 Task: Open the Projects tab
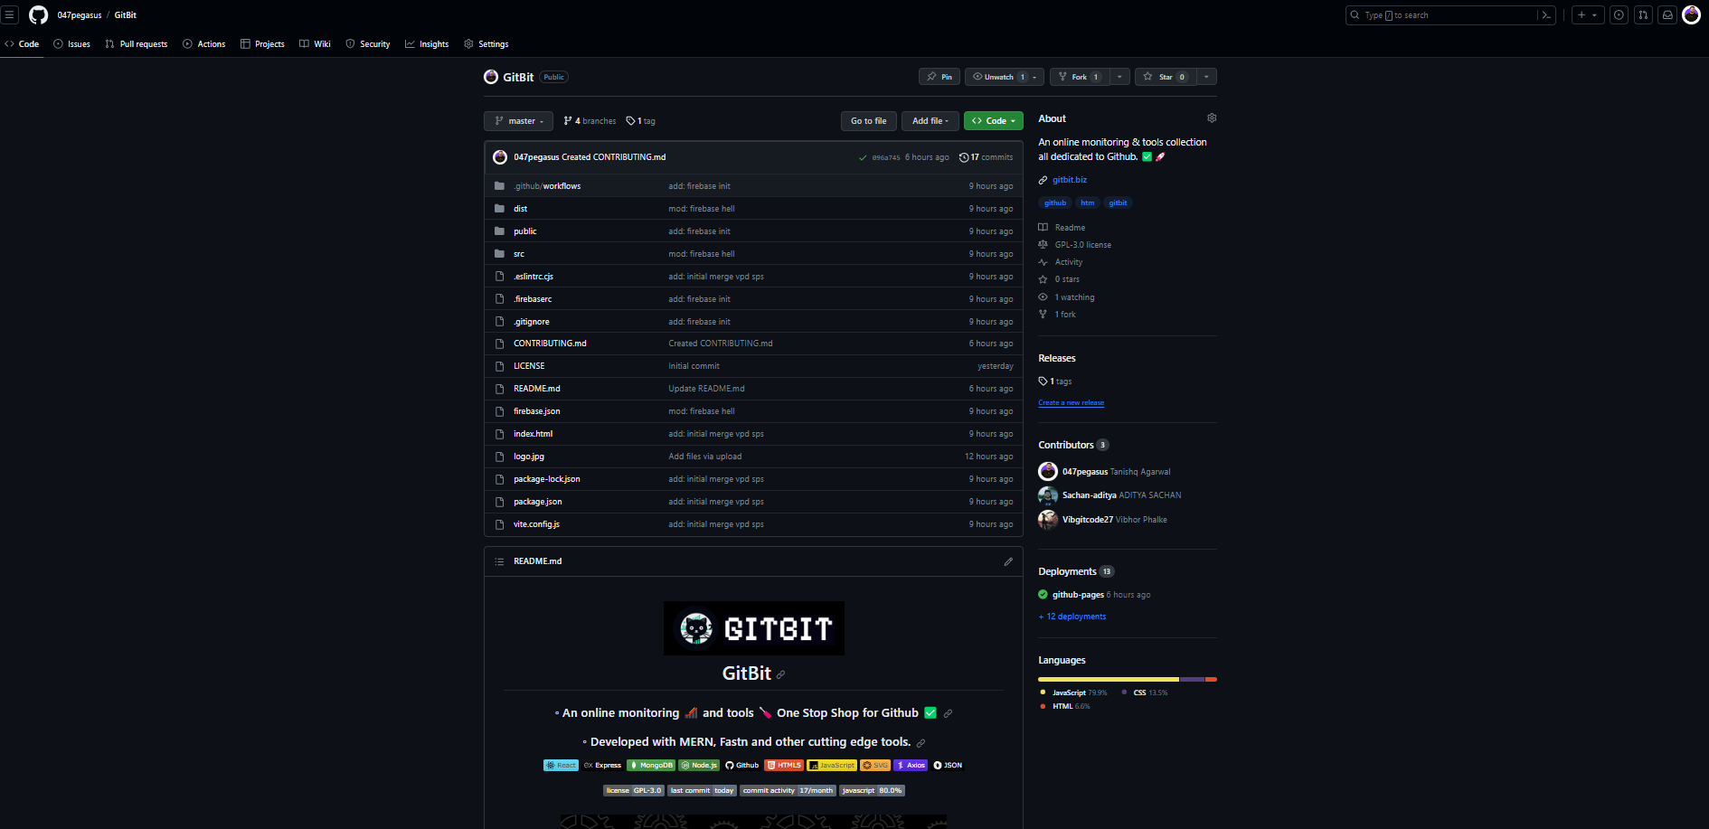tap(262, 44)
